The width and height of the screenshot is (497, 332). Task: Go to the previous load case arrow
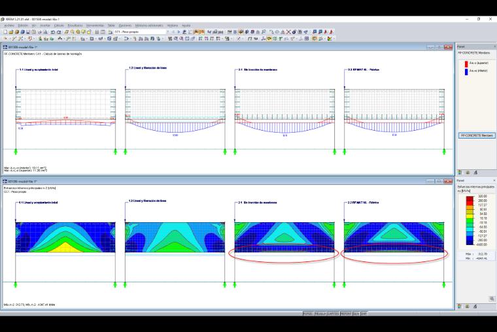173,32
